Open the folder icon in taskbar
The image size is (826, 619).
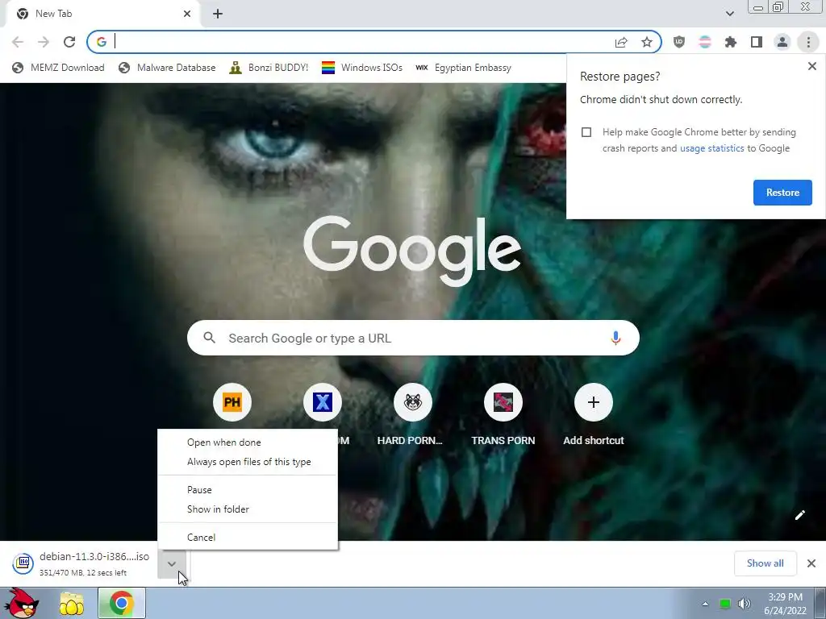pos(72,604)
